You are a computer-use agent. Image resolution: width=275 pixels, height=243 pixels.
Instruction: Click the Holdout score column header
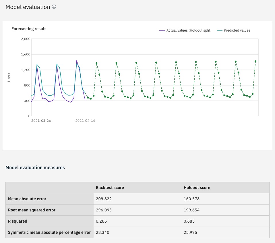[197, 188]
